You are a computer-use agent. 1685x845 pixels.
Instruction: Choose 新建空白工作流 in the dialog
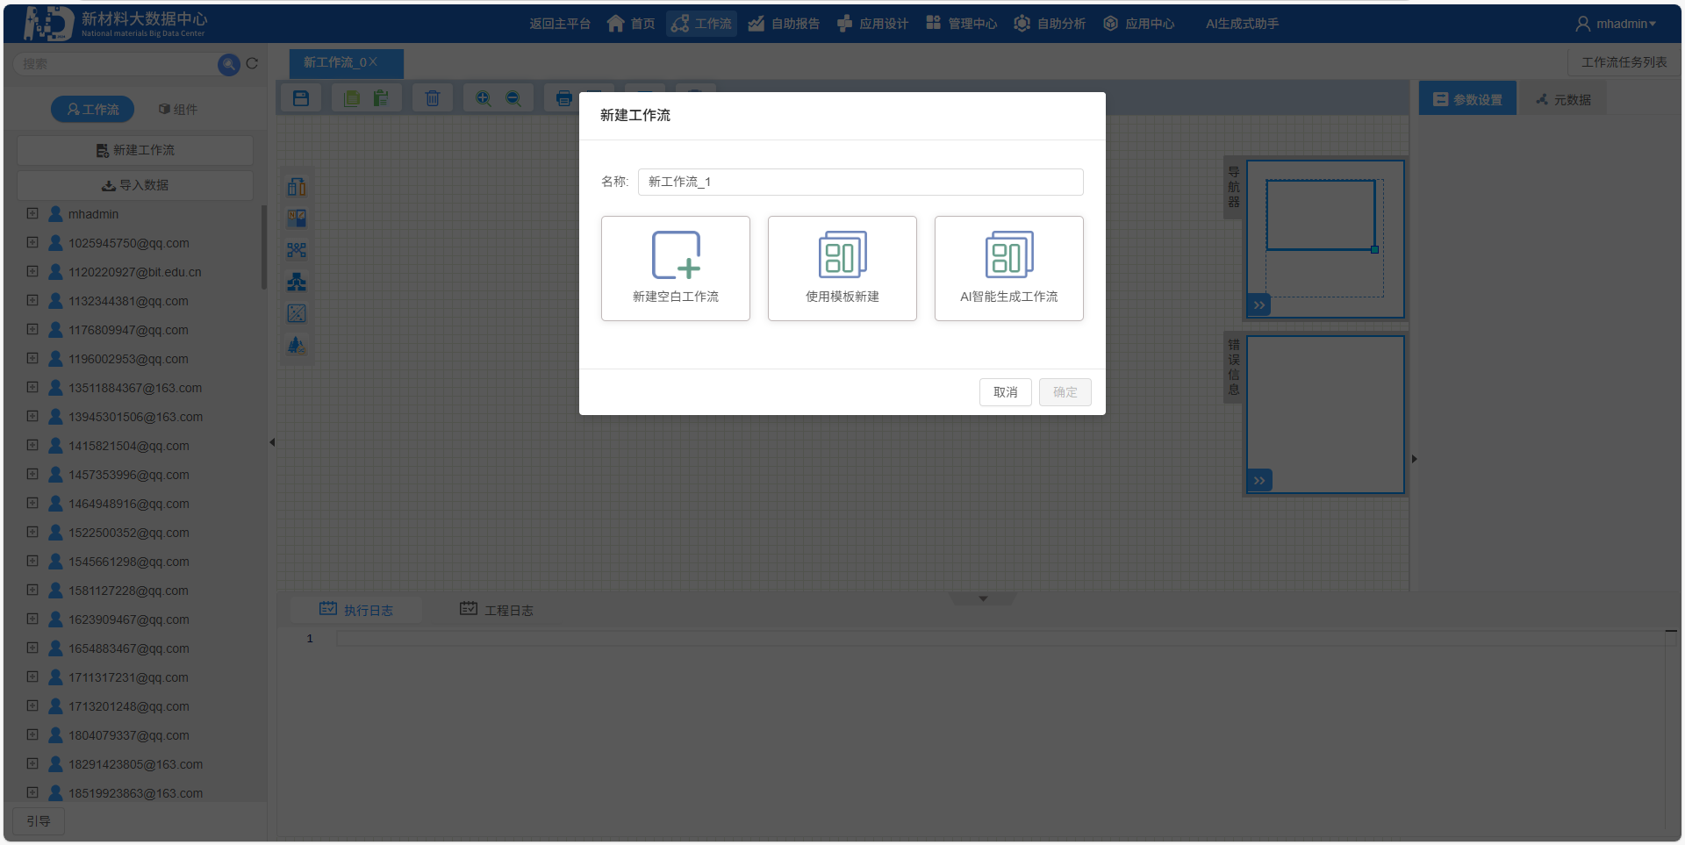point(675,268)
